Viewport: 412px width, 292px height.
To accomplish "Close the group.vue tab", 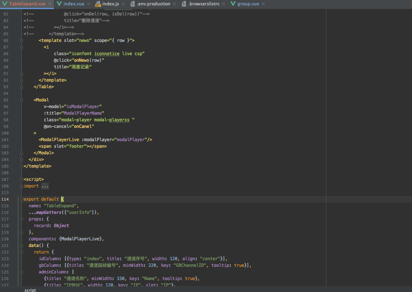I will 263,4.
